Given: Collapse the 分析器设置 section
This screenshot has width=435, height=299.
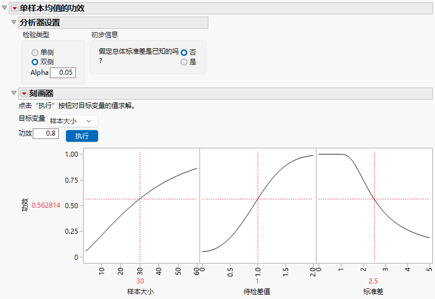Looking at the screenshot, I should click(x=14, y=22).
